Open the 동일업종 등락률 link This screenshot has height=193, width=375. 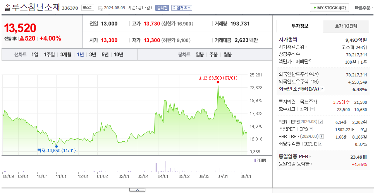click(x=296, y=164)
